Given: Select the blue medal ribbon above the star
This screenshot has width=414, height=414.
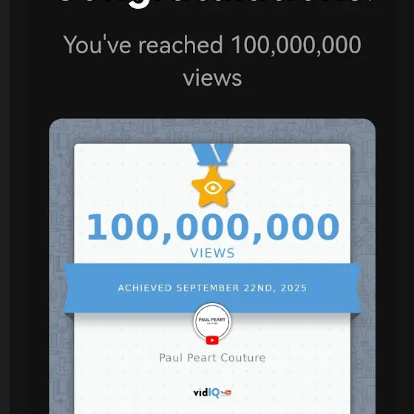Looking at the screenshot, I should pos(213,155).
